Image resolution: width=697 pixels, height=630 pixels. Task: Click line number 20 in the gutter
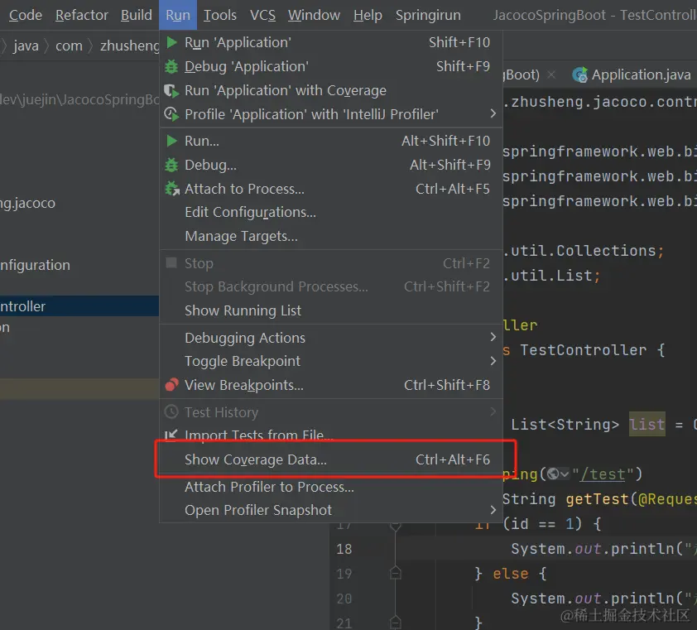(x=344, y=599)
